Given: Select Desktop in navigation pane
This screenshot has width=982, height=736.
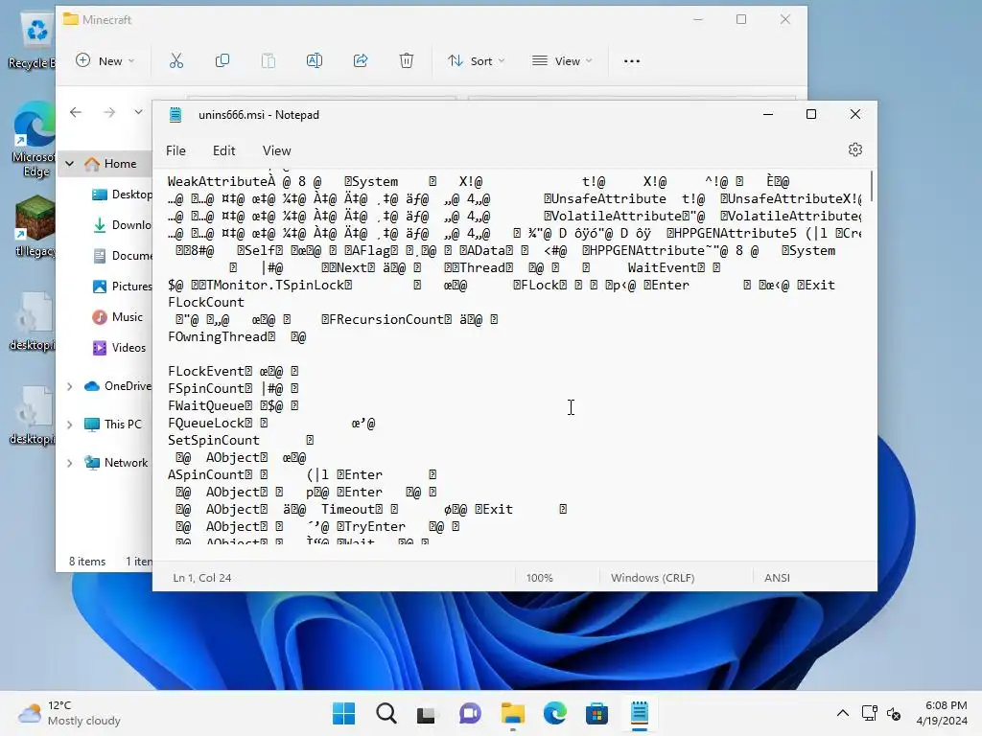Looking at the screenshot, I should tap(122, 195).
